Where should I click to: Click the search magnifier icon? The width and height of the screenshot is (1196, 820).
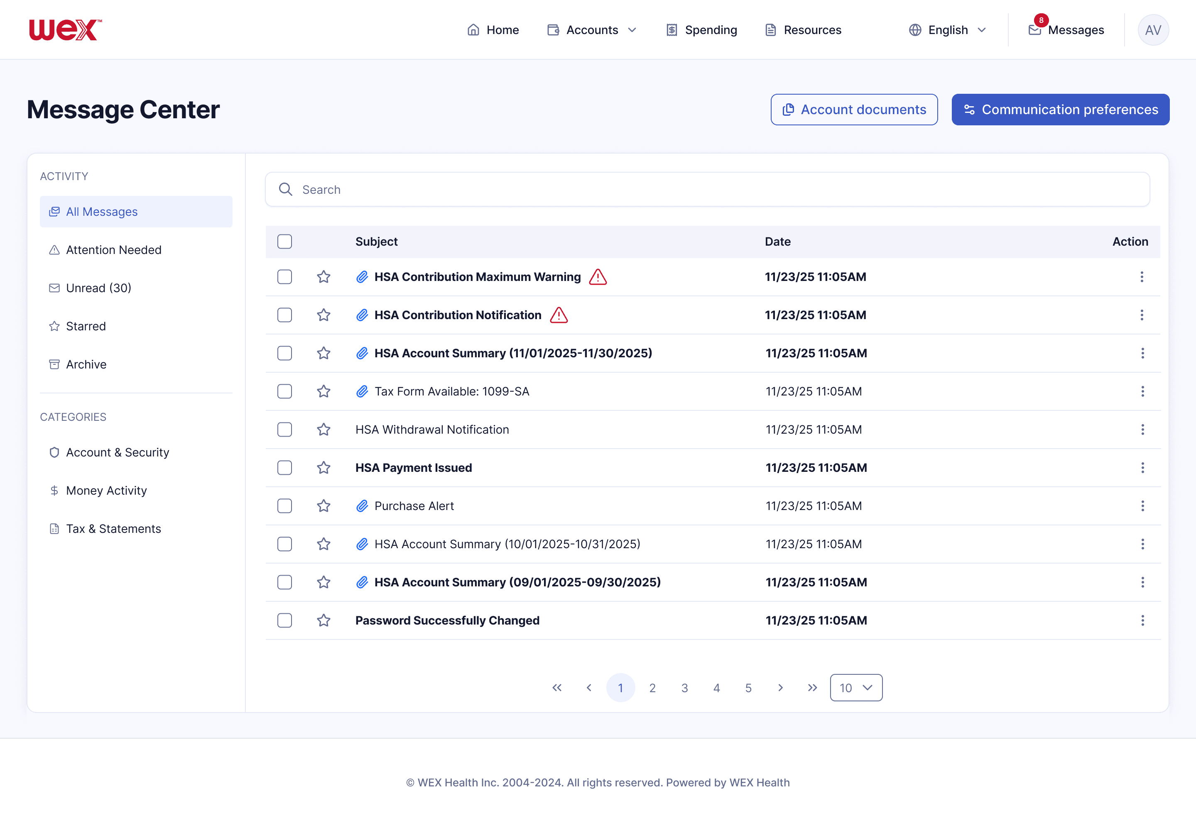pyautogui.click(x=286, y=190)
